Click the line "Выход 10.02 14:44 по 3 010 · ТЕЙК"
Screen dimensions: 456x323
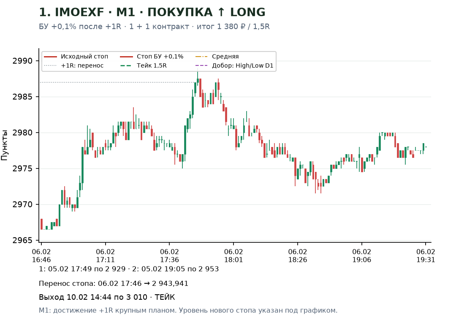pyautogui.click(x=107, y=297)
